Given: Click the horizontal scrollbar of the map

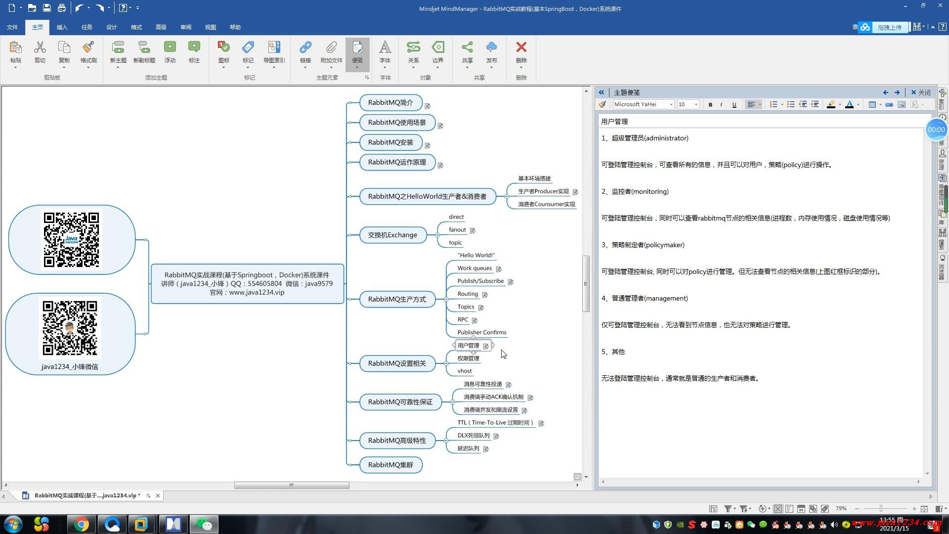Looking at the screenshot, I should [292, 485].
